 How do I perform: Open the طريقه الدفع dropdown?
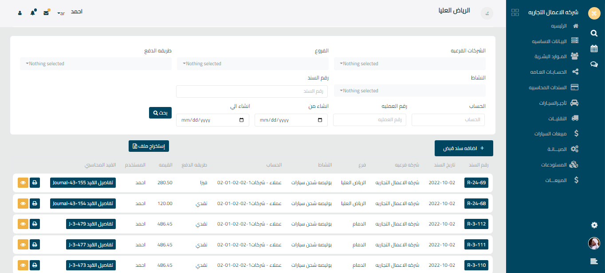point(95,64)
